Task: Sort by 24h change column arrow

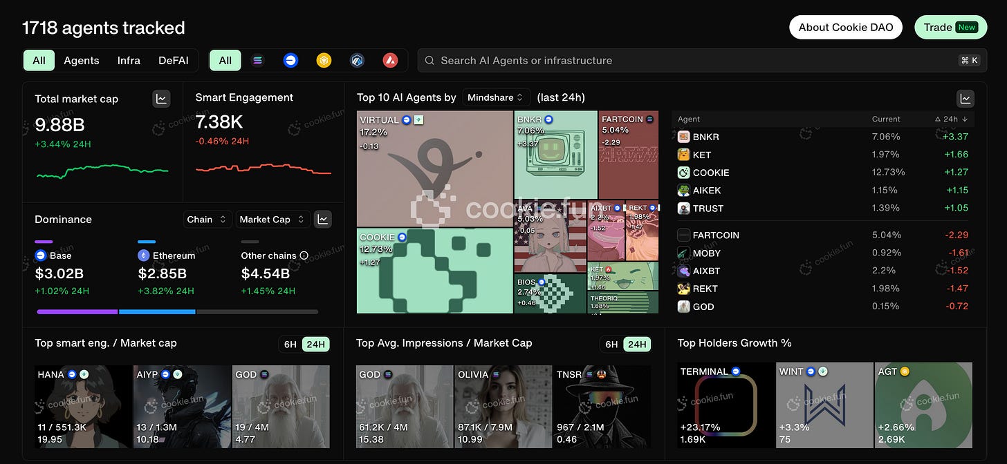Action: (965, 119)
